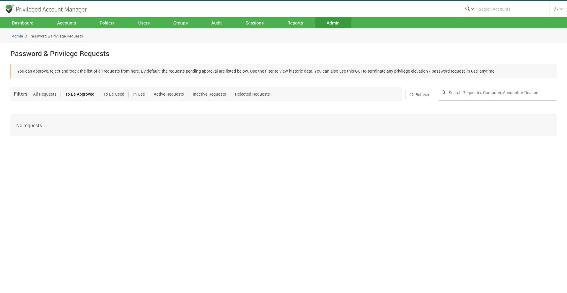Click the magnifier icon in the requests search

pos(444,93)
